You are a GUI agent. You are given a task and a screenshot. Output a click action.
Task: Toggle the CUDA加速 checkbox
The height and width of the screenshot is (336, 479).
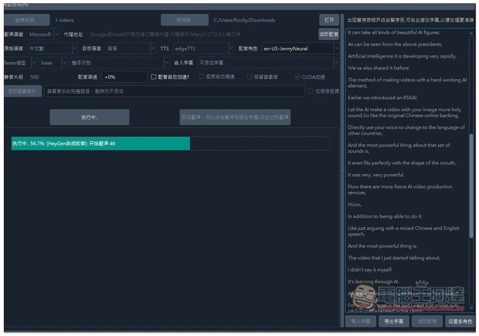click(297, 77)
